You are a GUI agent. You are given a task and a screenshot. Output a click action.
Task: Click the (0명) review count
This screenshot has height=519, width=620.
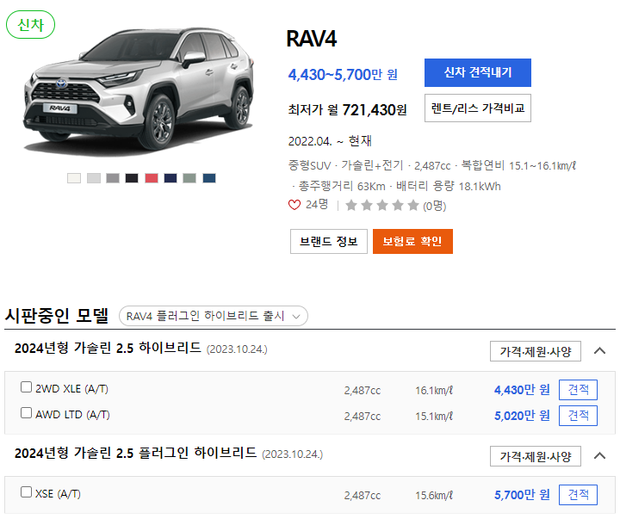tap(435, 206)
